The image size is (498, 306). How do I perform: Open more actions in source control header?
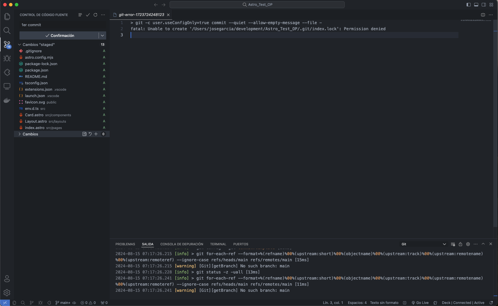(103, 15)
